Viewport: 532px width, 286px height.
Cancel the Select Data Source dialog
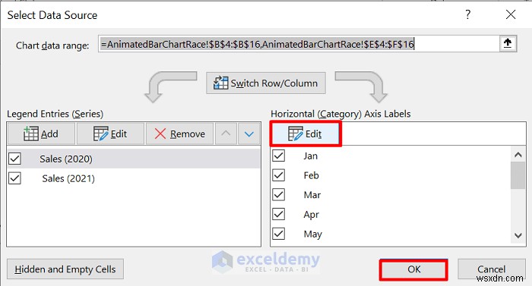[x=491, y=269]
